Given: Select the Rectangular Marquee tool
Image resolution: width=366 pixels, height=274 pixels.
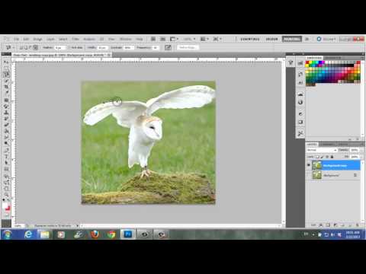Looking at the screenshot, I should [x=6, y=68].
